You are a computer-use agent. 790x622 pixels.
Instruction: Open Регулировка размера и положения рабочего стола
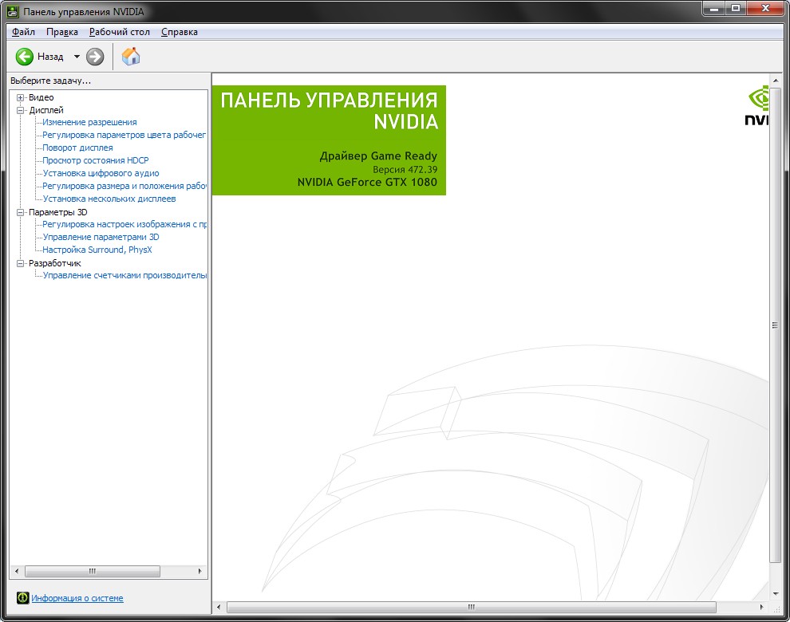[x=124, y=186]
